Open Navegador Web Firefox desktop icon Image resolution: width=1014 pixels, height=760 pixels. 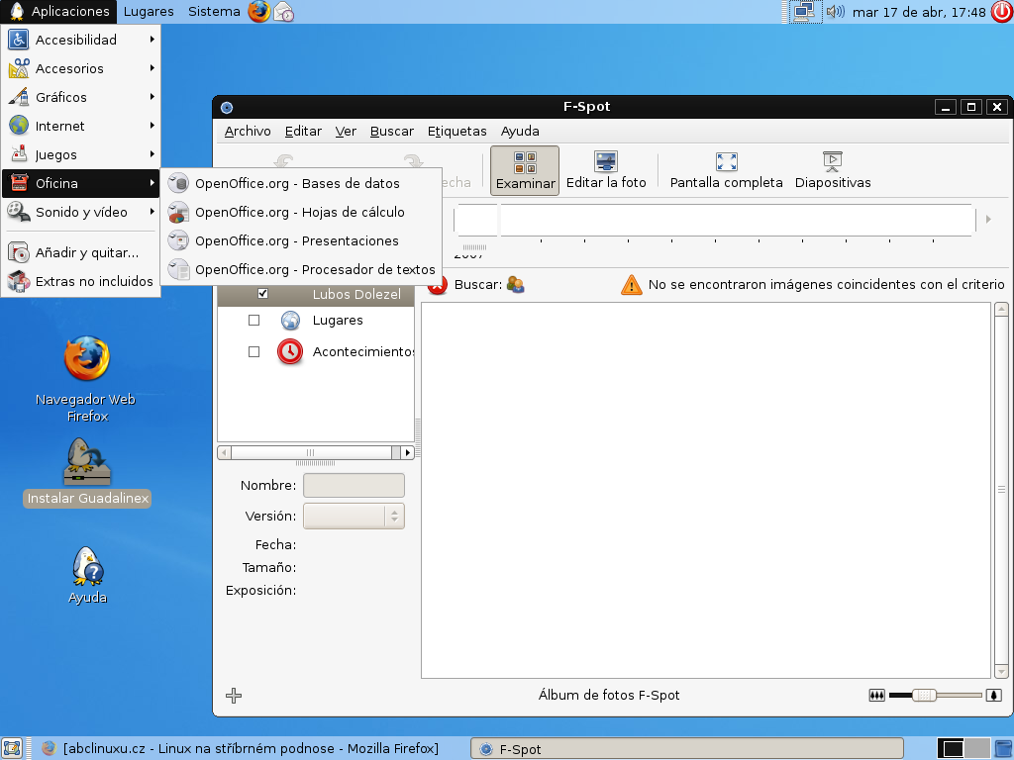[x=86, y=379]
